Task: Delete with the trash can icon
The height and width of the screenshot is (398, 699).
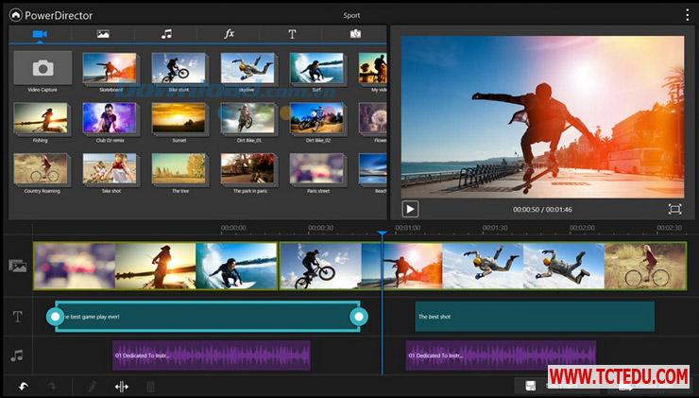Action: click(x=151, y=387)
